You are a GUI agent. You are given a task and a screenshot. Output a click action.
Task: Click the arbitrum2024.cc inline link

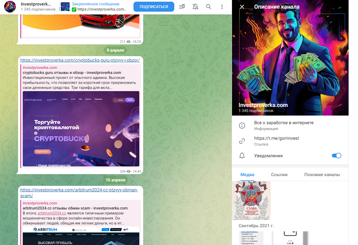(52, 213)
